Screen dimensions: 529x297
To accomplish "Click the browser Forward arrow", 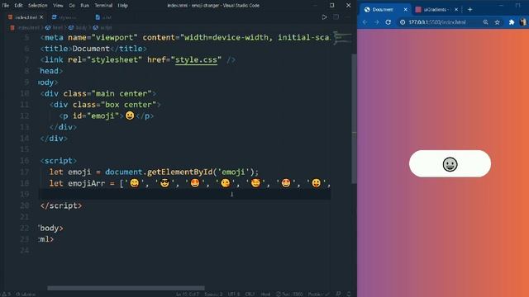I will (x=377, y=22).
